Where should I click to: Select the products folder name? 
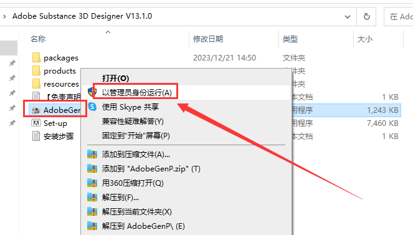(60, 71)
